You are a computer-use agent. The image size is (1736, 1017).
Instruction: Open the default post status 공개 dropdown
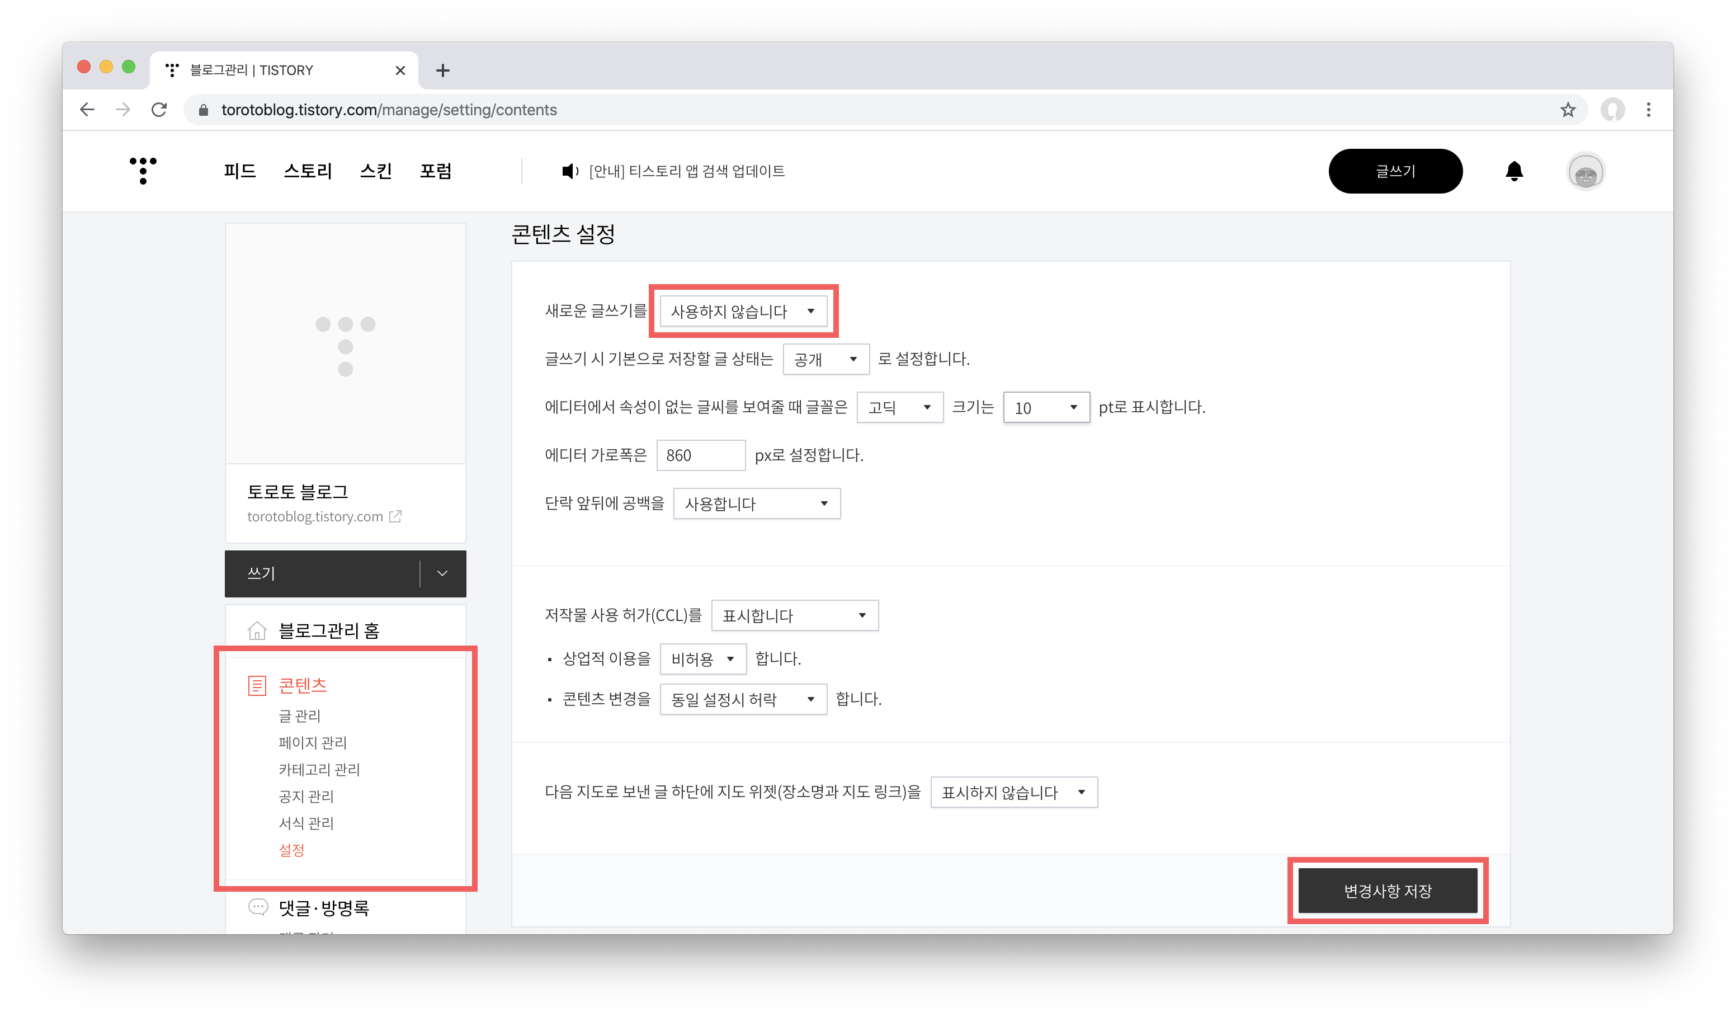[825, 359]
